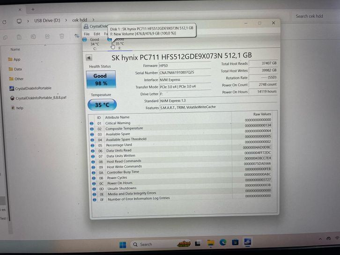
Task: Click the Good 98 % health status button
Action: (x=101, y=79)
